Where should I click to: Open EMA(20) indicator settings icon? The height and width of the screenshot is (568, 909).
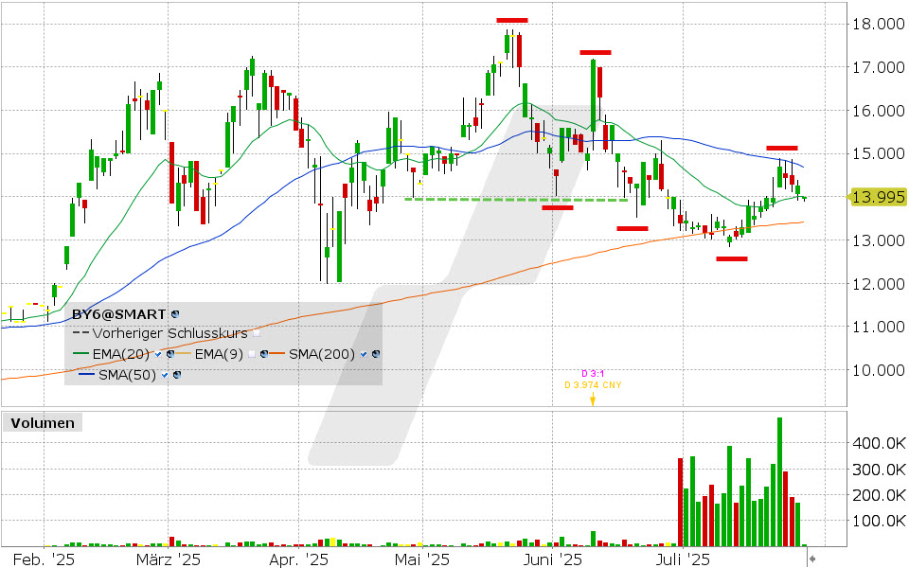tap(170, 353)
